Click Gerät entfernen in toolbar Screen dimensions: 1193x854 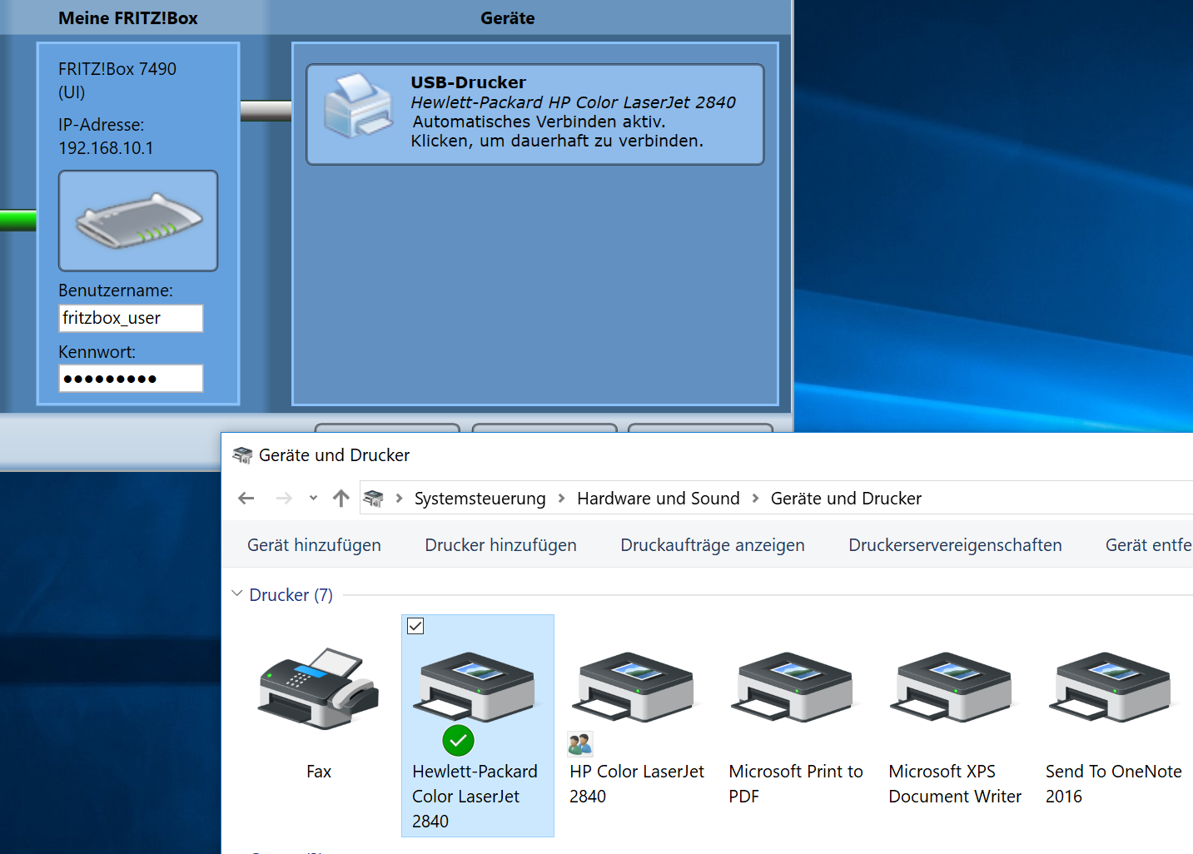click(x=1149, y=545)
